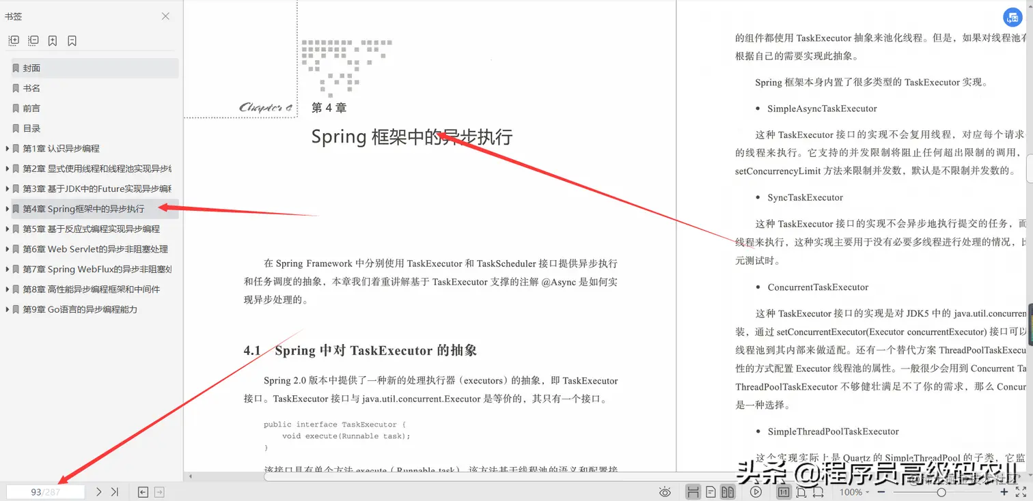Viewport: 1033px width, 501px height.
Task: Click the 第 4 章 label
Action: click(x=329, y=108)
